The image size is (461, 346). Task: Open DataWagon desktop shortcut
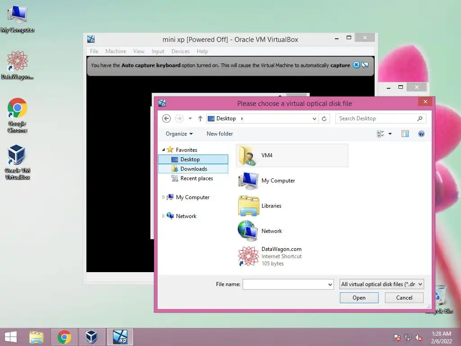(x=18, y=65)
